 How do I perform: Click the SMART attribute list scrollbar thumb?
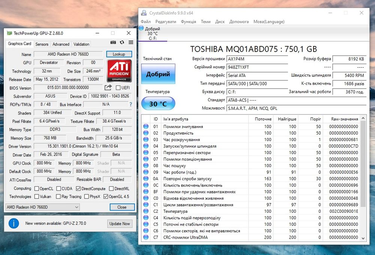pos(363,164)
